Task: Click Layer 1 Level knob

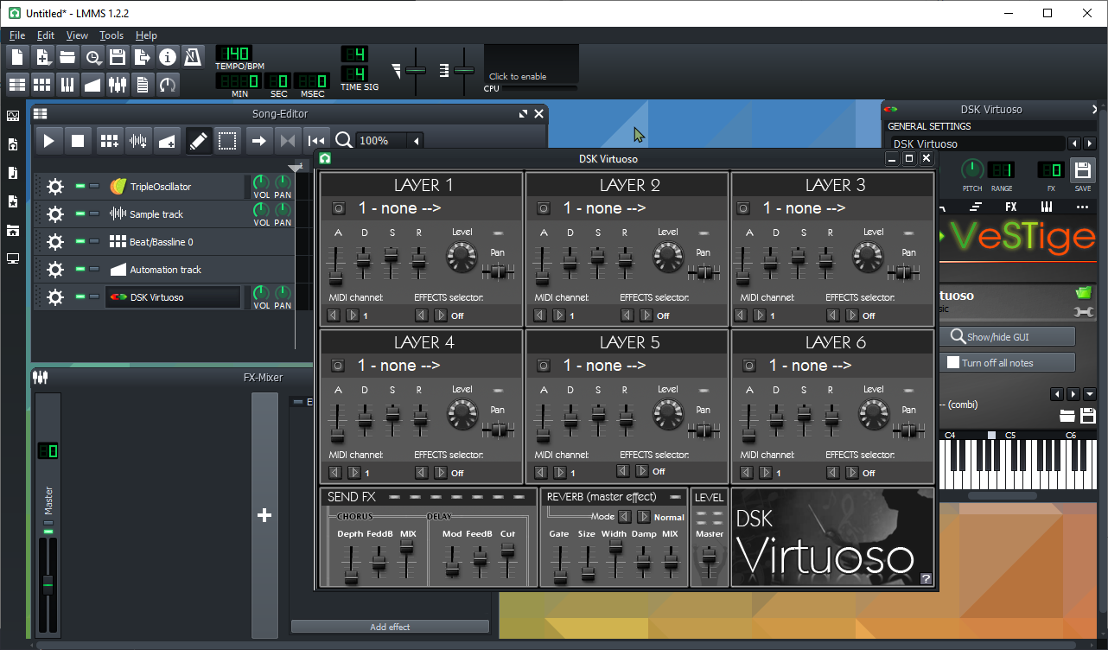Action: [462, 256]
